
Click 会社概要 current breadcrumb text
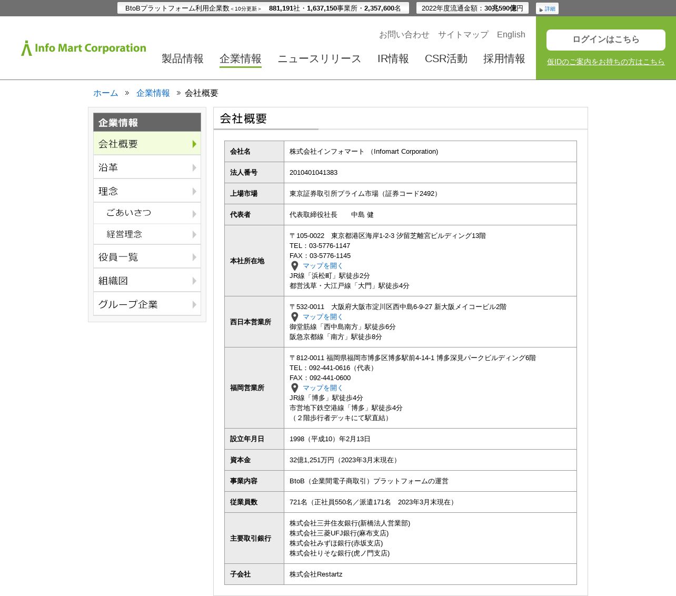click(x=201, y=93)
